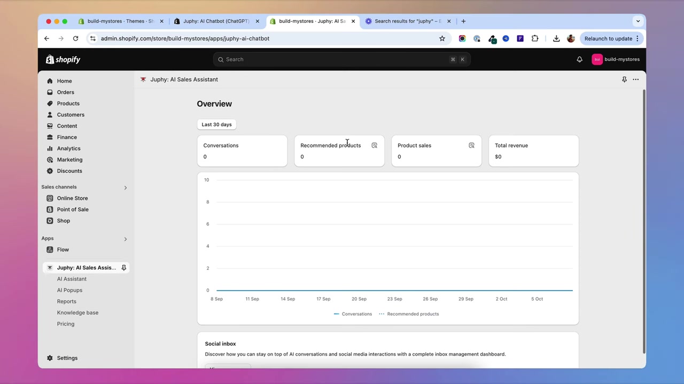Click the browser address bar URL
Screen dimensions: 684x384
click(x=185, y=38)
